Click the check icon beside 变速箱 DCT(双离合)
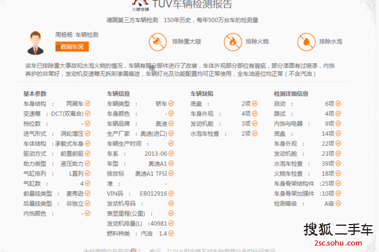Screen dimensions: 379x252 88,113
